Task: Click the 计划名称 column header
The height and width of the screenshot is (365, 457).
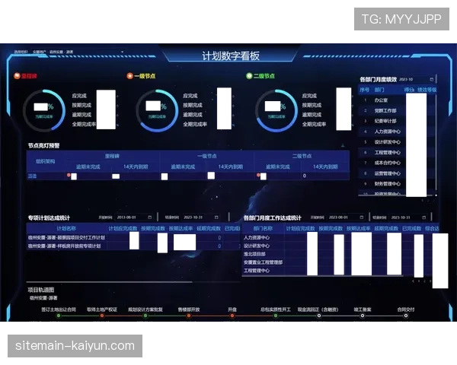Action: tap(66, 227)
